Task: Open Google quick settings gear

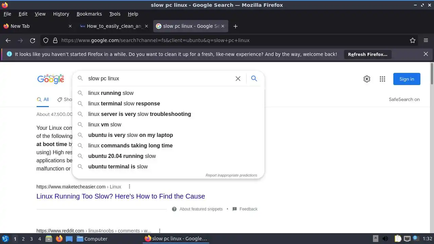Action: [x=367, y=79]
